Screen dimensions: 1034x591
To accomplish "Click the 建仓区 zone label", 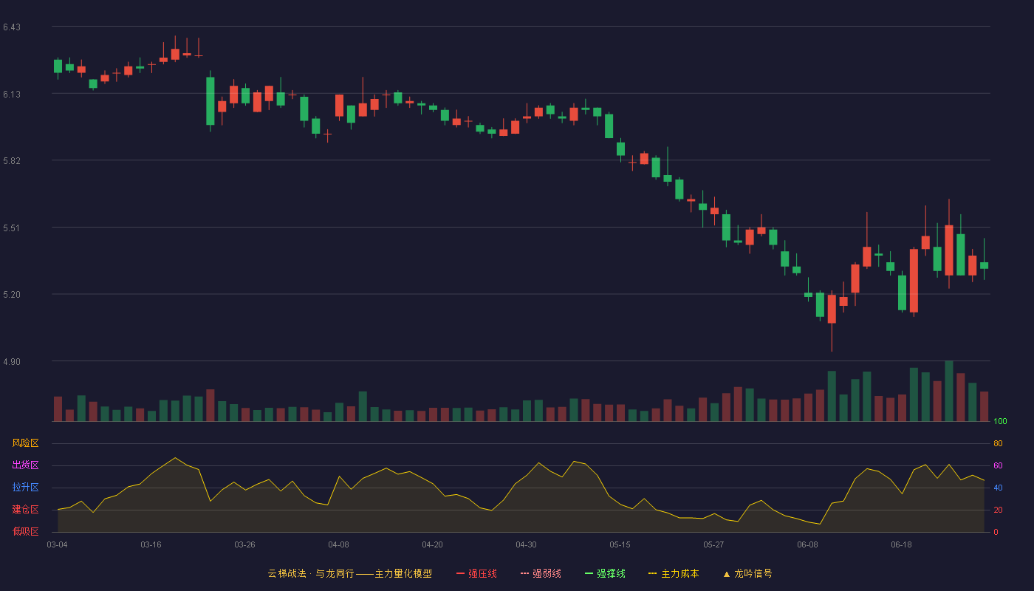I will pos(25,510).
